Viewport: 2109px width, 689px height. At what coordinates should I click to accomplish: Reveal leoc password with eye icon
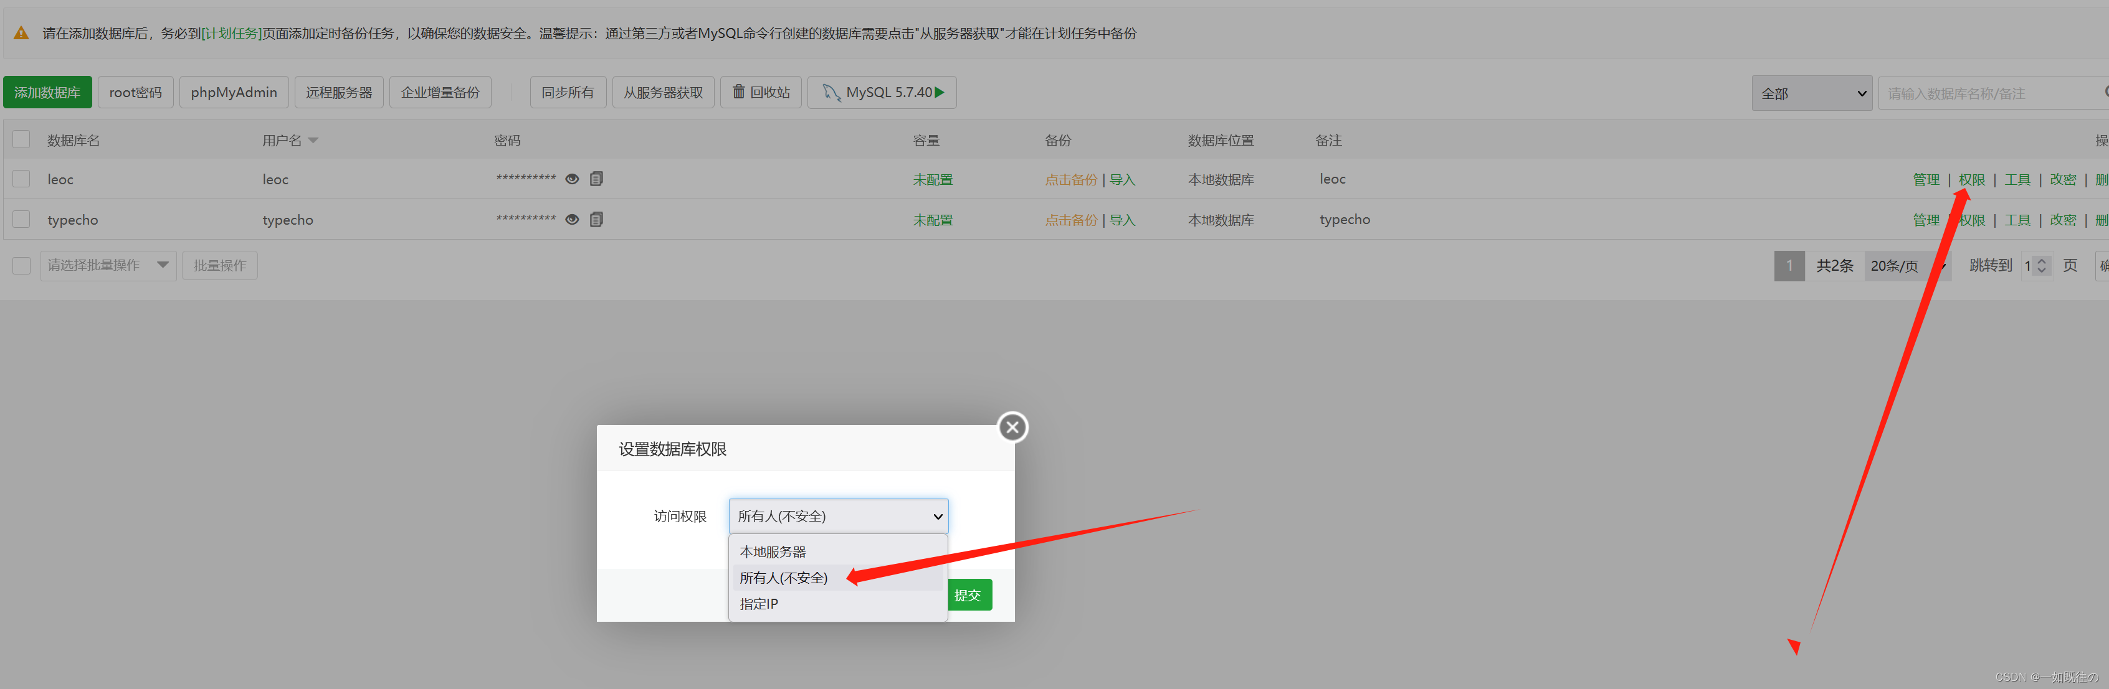click(573, 179)
